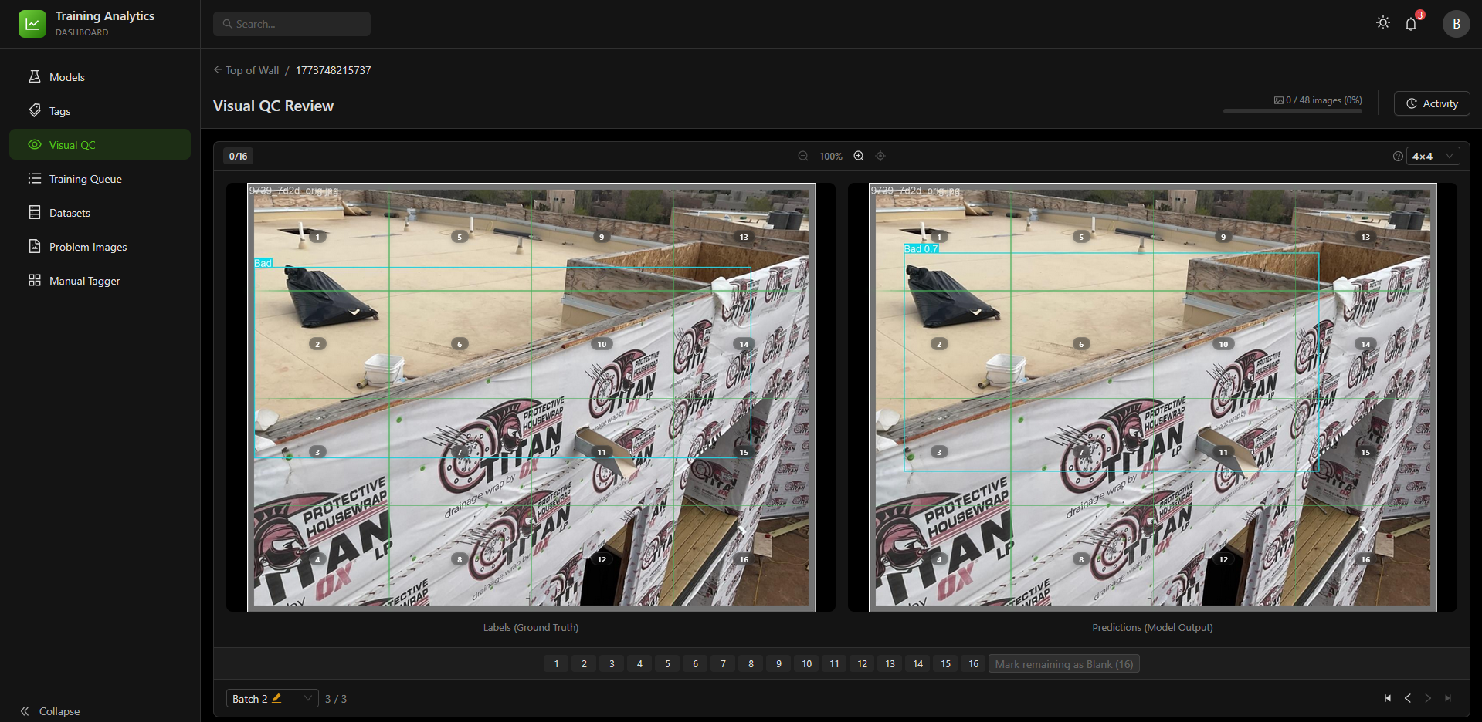Image resolution: width=1482 pixels, height=722 pixels.
Task: Select grid cell 15 button
Action: 945,663
